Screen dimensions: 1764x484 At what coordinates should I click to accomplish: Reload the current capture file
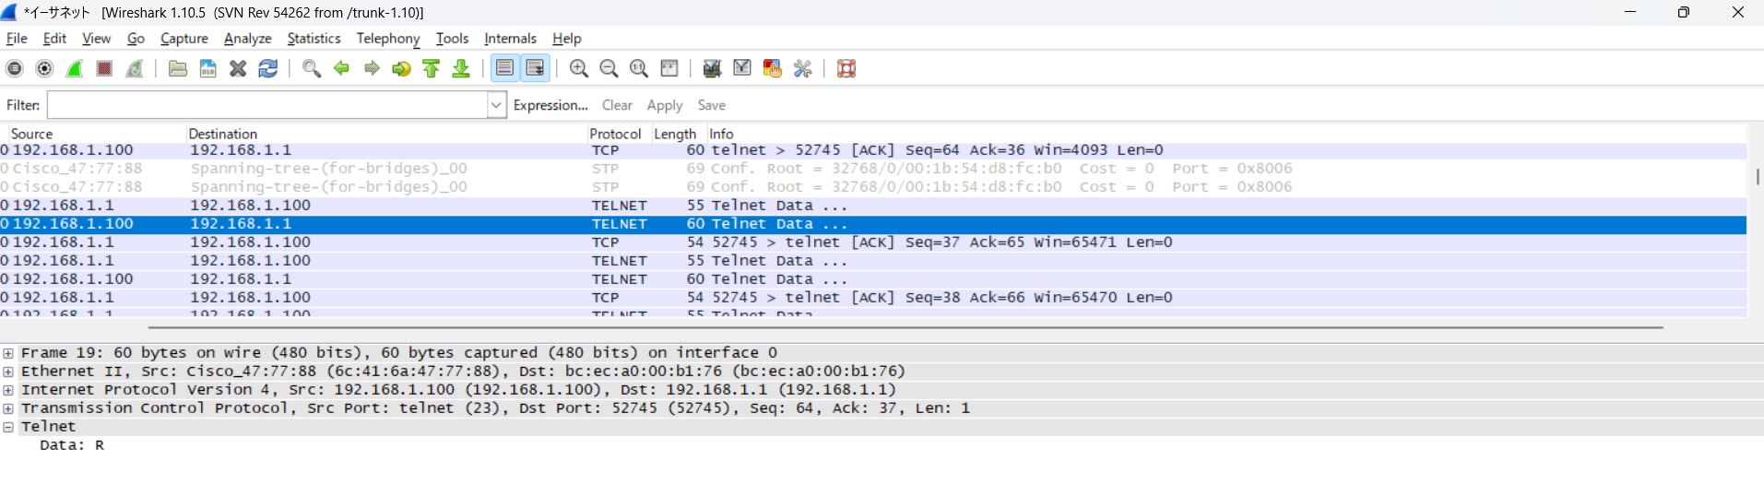[268, 69]
